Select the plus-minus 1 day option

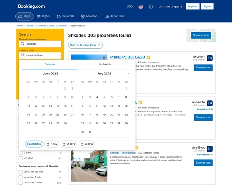(x=52, y=144)
